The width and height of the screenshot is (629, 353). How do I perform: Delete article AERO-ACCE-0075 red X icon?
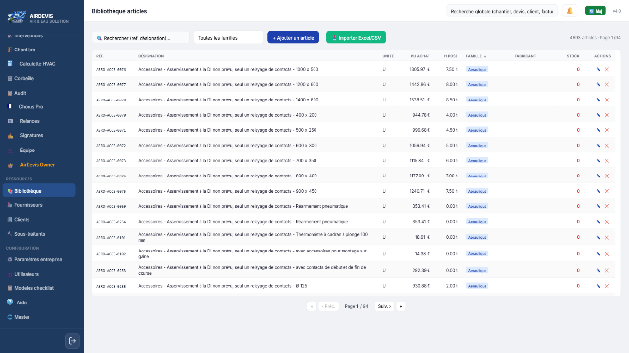point(607,191)
